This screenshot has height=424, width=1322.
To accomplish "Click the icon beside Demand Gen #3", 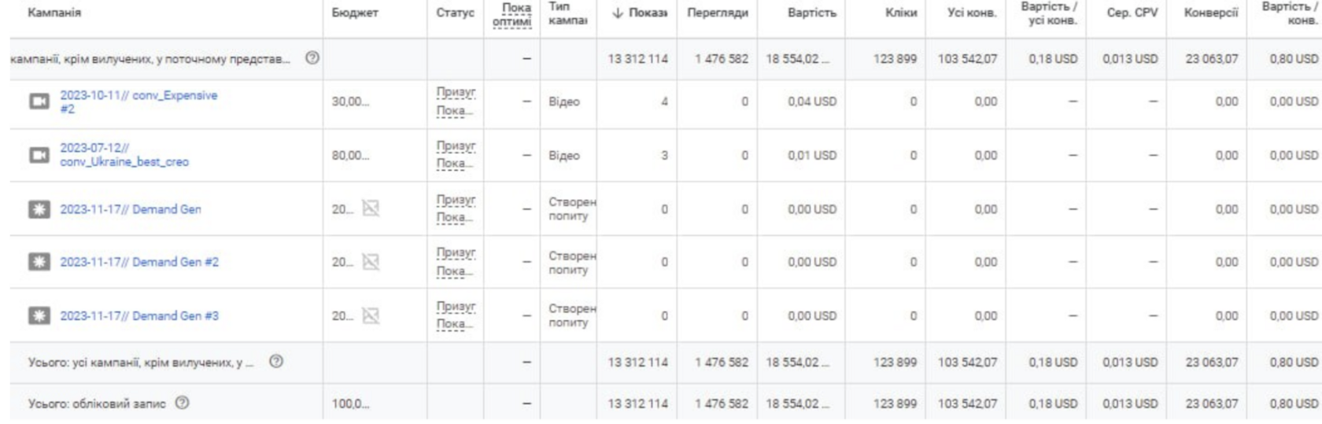I will (x=39, y=315).
